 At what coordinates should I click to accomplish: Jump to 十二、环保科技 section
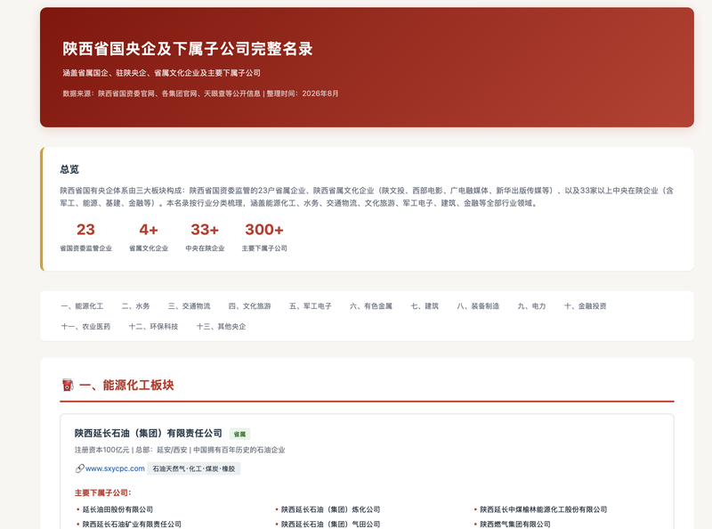point(153,326)
